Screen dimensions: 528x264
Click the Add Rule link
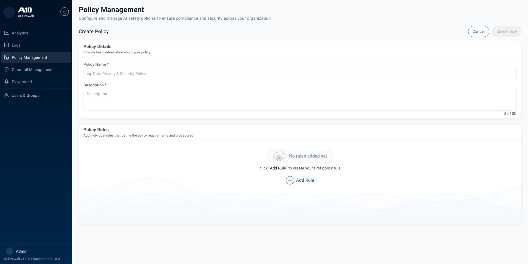click(x=305, y=180)
